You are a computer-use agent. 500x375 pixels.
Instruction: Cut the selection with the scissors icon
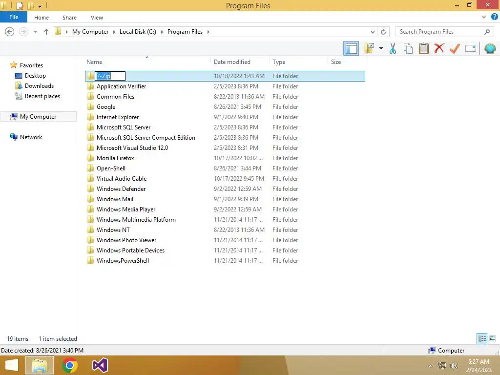[x=393, y=48]
